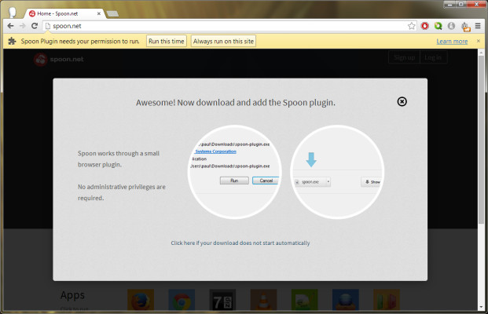This screenshot has width=488, height=314.
Task: Dismiss the plugin permission infobar
Action: [x=479, y=41]
